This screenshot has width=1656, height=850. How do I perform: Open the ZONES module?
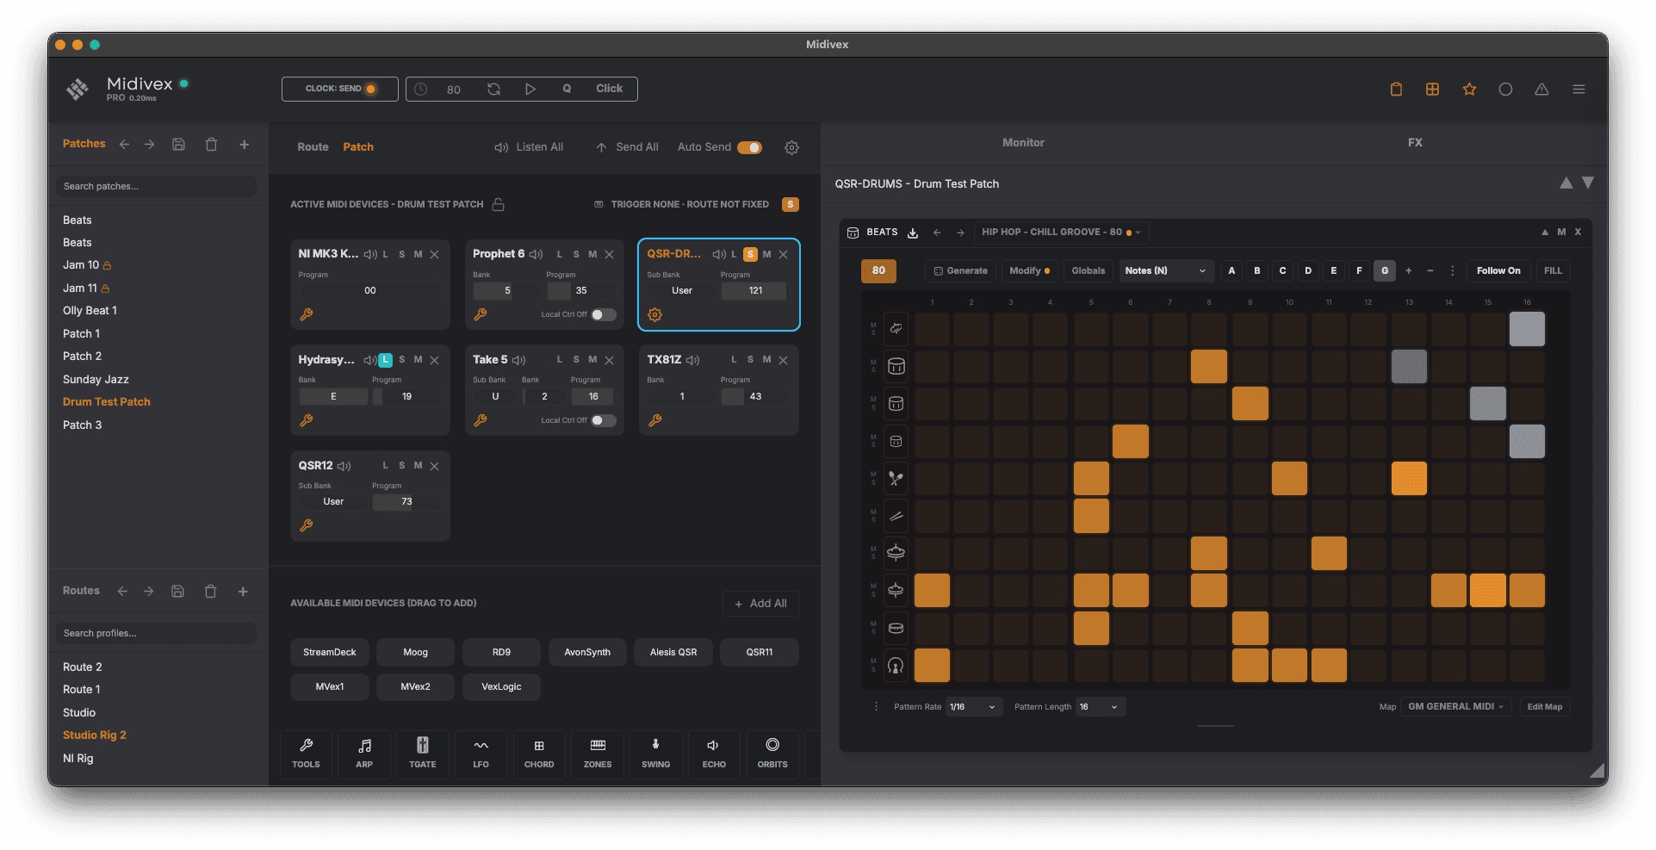(598, 754)
